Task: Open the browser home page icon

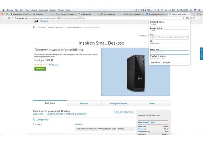Action: pos(12,18)
